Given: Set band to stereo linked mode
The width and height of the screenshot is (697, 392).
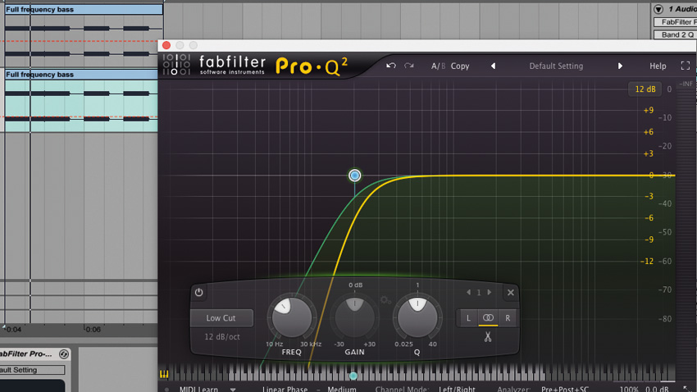Looking at the screenshot, I should point(488,318).
